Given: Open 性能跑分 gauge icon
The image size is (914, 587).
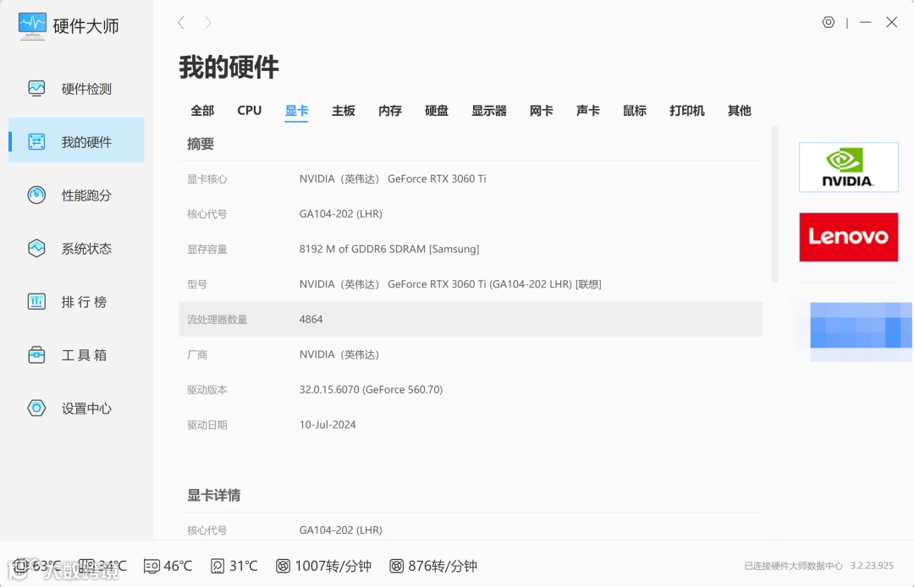Looking at the screenshot, I should pyautogui.click(x=36, y=195).
